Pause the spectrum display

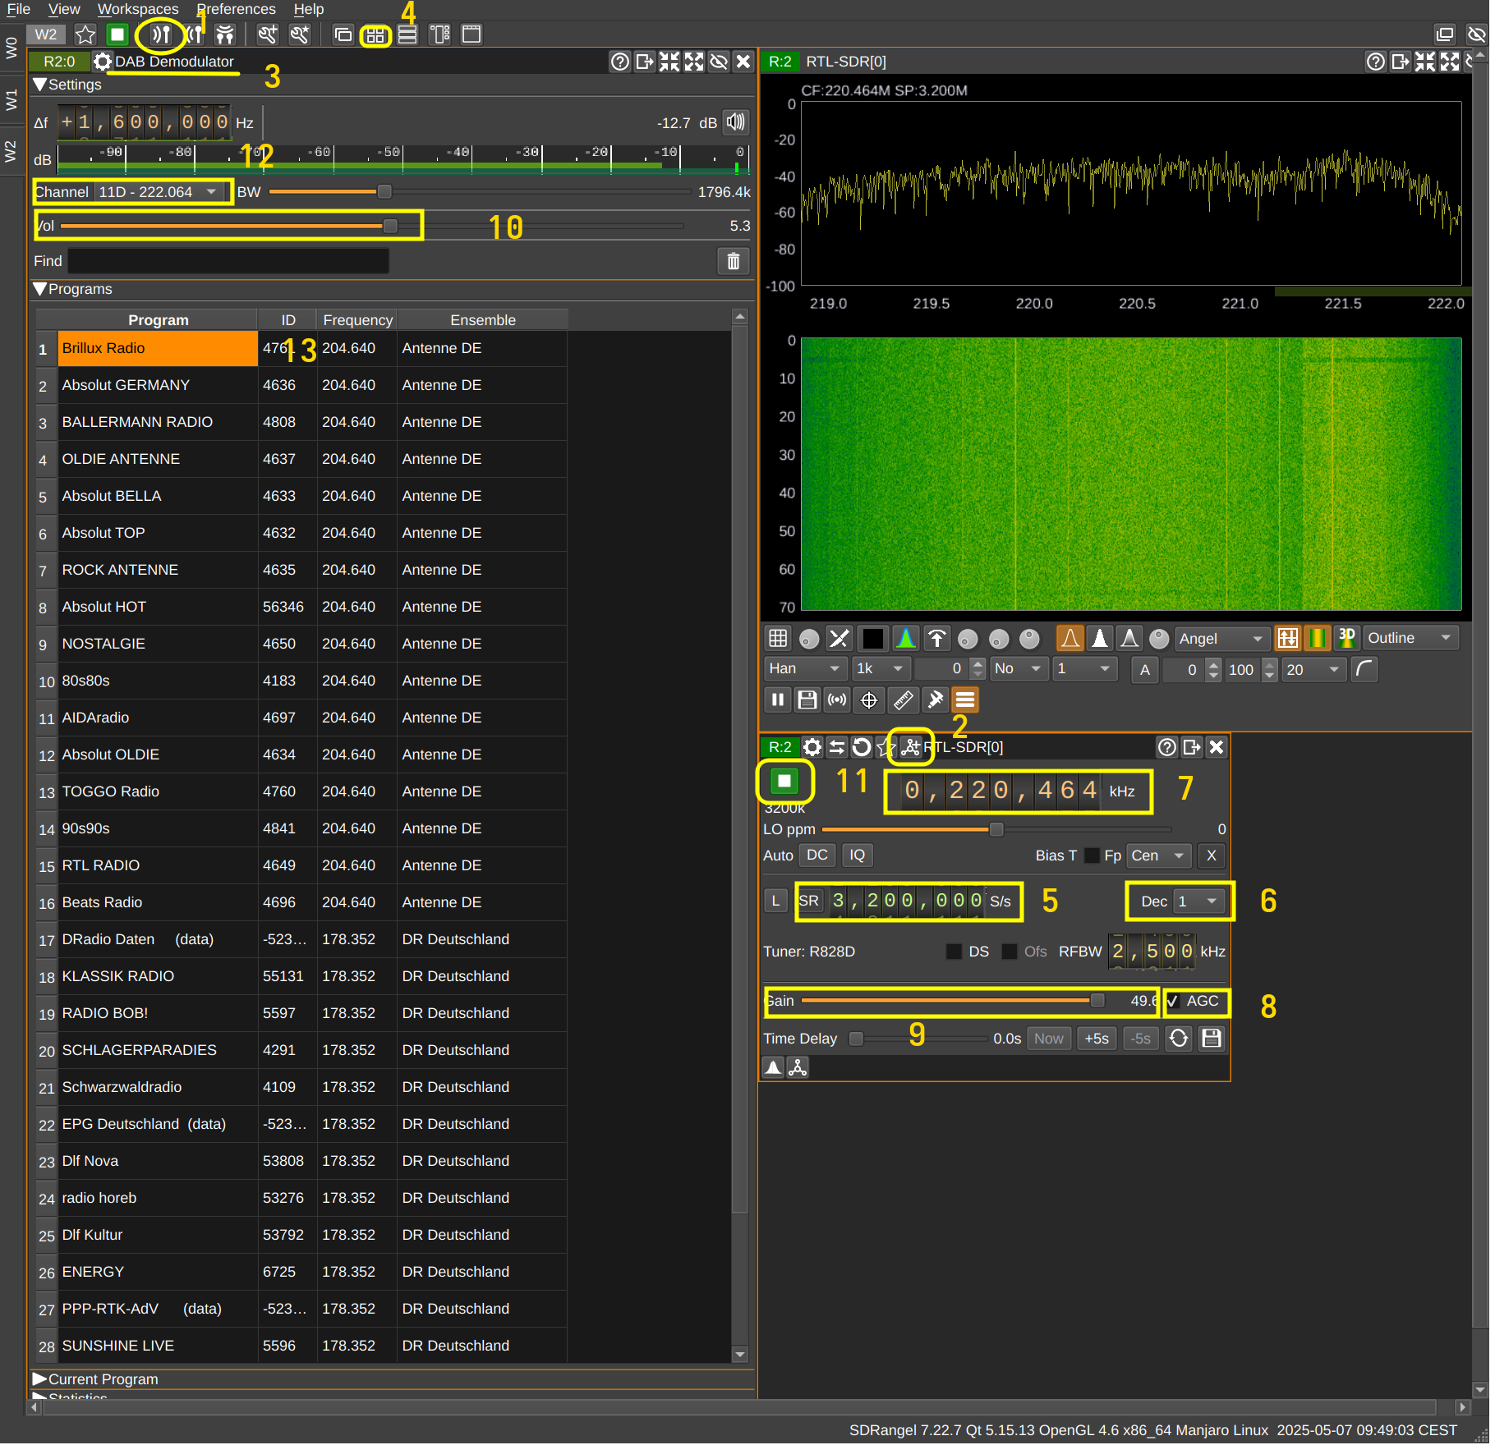click(777, 700)
